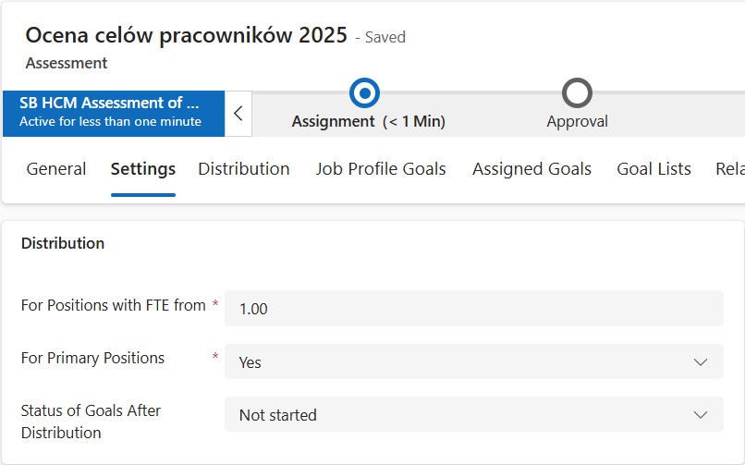
Task: Click the chevron beside the Yes value
Action: (701, 362)
